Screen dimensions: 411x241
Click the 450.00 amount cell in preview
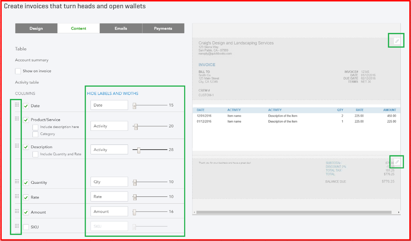(x=392, y=116)
